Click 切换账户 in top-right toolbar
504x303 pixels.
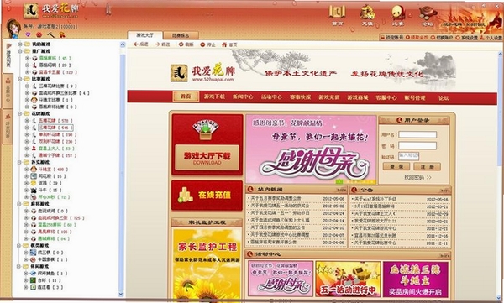pyautogui.click(x=442, y=38)
